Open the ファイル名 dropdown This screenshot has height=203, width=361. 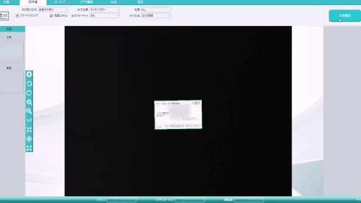[x=156, y=16]
